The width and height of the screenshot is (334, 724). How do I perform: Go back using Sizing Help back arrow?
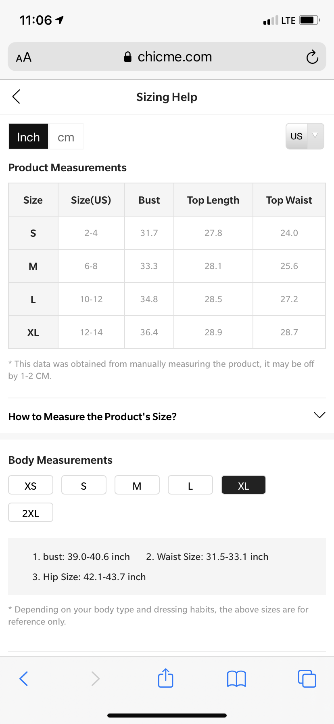[x=16, y=97]
